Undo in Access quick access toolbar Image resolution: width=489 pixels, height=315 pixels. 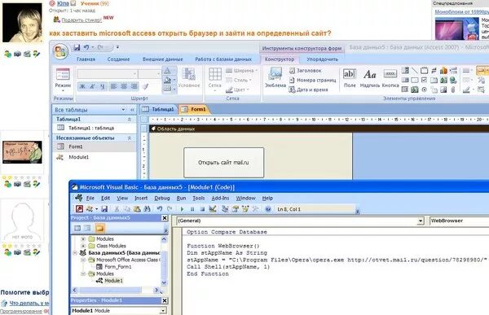(x=86, y=47)
